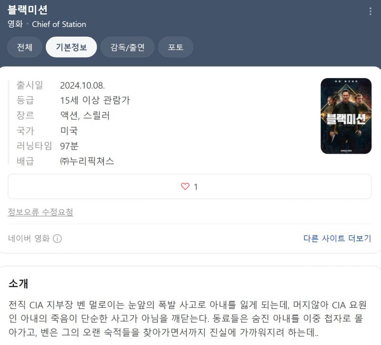Select the 기본정보 tab
The image size is (381, 345).
[71, 47]
